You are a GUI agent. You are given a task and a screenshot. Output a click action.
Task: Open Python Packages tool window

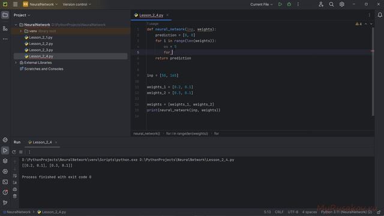pyautogui.click(x=5, y=140)
